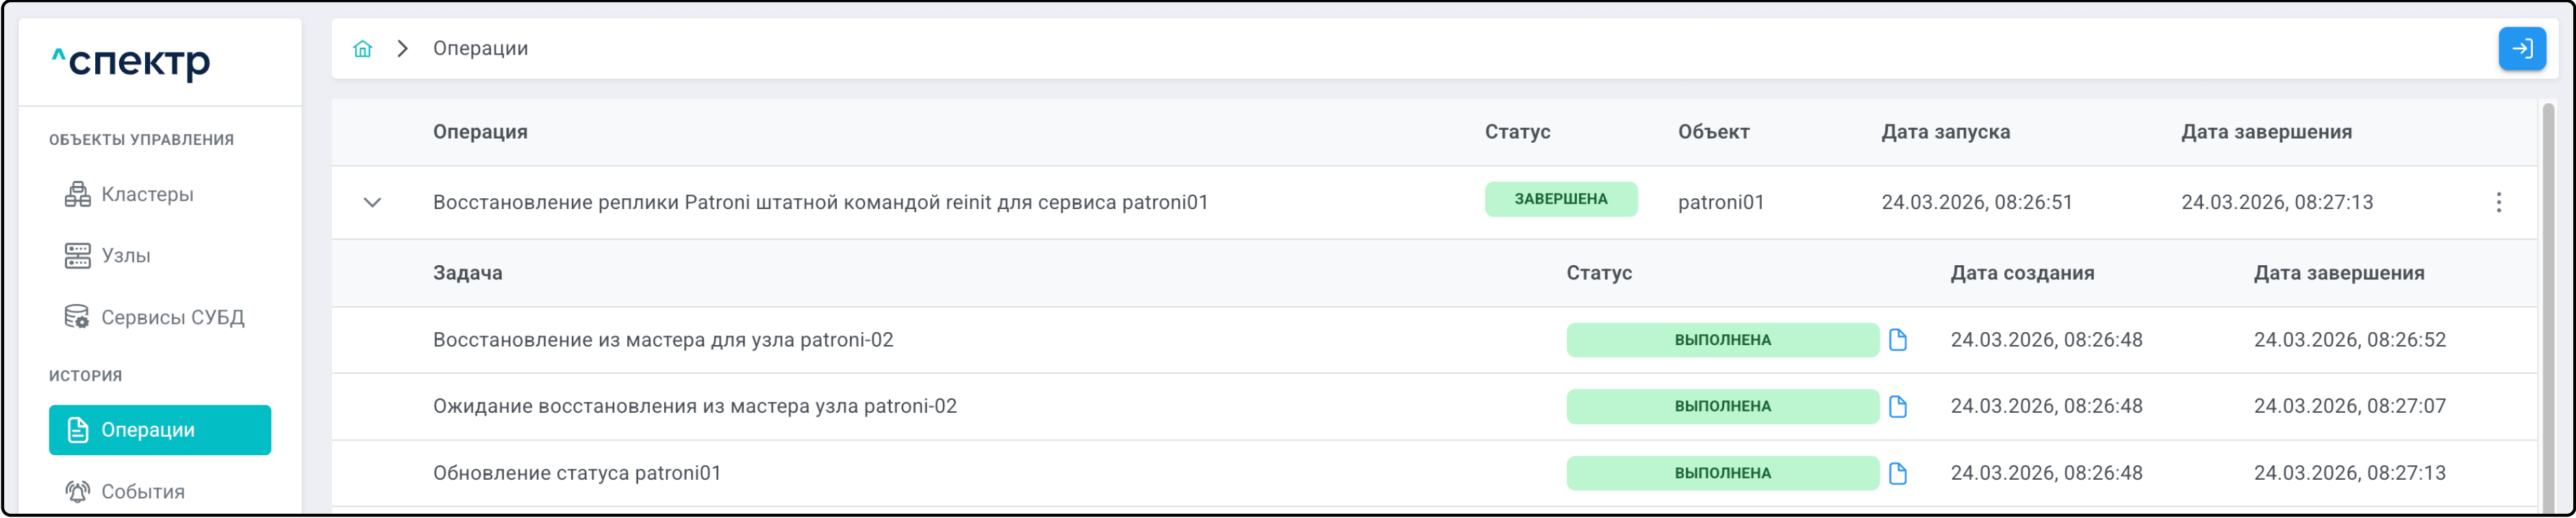Click the Операции breadcrumb text
Viewport: 2576px width, 518px height.
(480, 49)
